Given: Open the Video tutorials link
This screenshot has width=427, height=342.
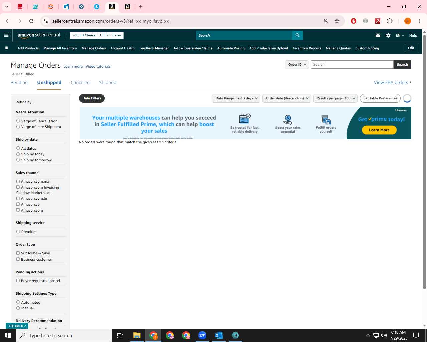Looking at the screenshot, I should tap(98, 66).
